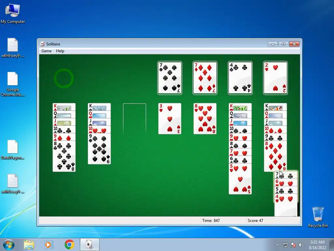Select the DataWagon desktop file
The width and height of the screenshot is (334, 251).
pos(13,150)
